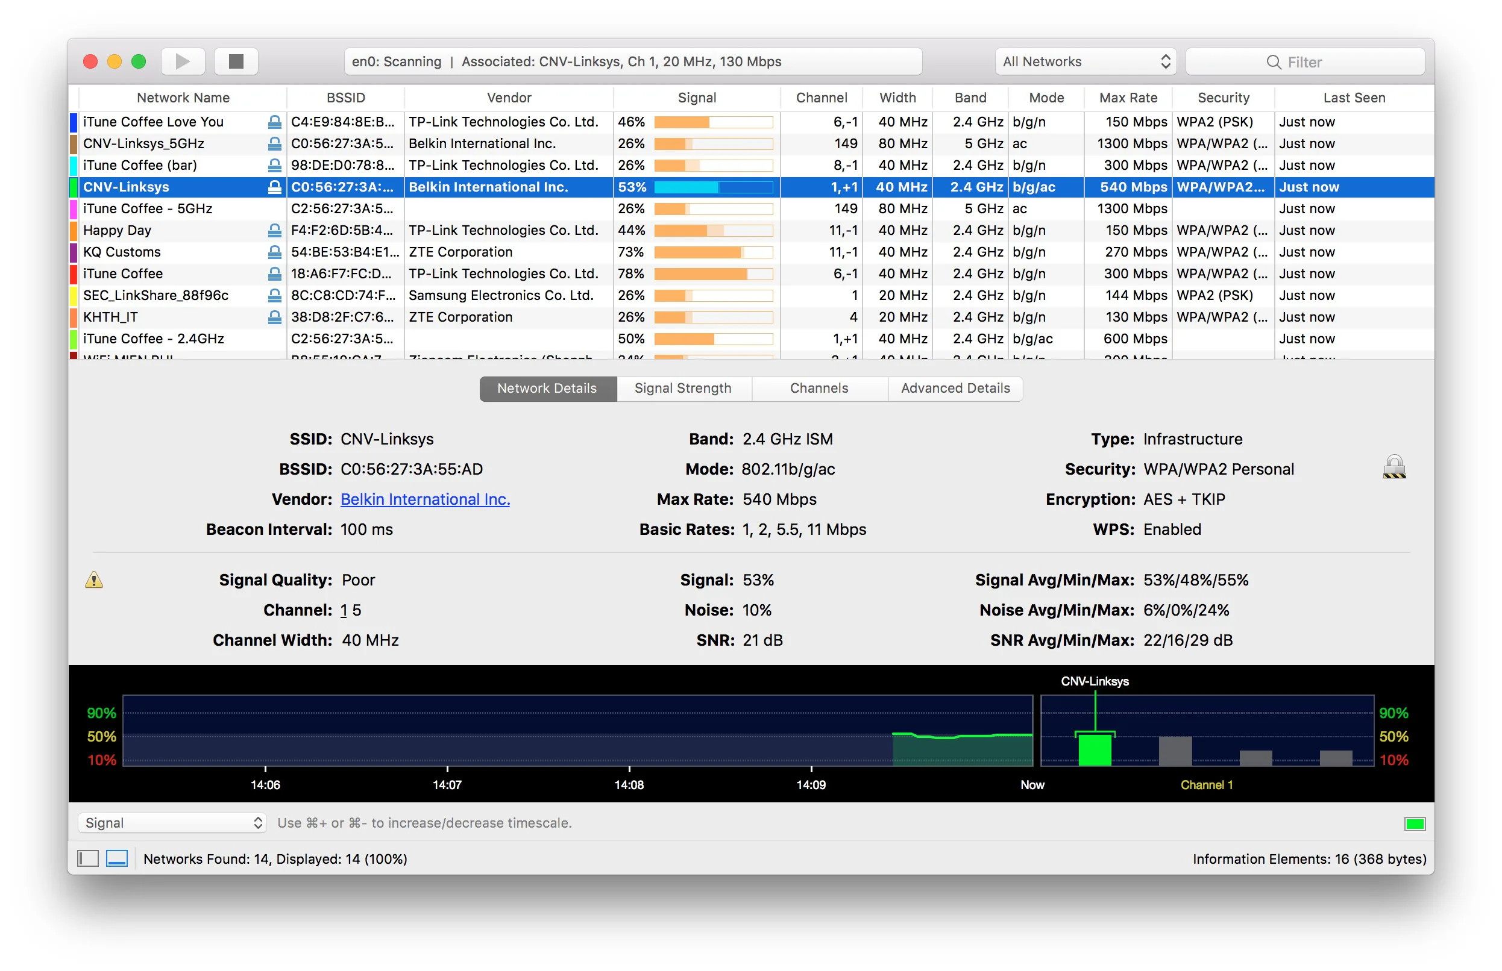Click the lock icon for iTune Coffee Love You

click(x=274, y=122)
